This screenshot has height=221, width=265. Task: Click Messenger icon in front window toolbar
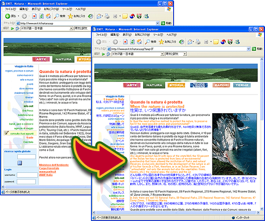coord(237,42)
